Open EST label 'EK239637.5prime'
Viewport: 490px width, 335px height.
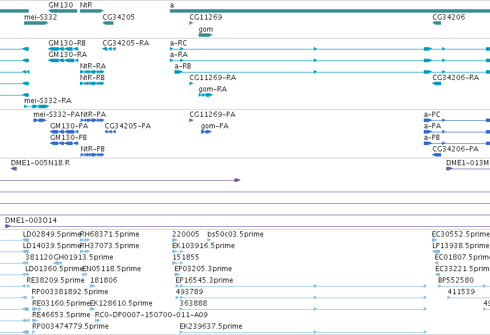[x=211, y=326]
